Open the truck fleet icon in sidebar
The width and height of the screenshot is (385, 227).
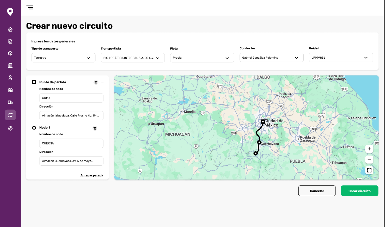coord(10,102)
